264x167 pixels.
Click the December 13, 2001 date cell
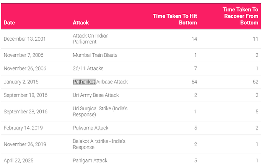click(x=25, y=39)
